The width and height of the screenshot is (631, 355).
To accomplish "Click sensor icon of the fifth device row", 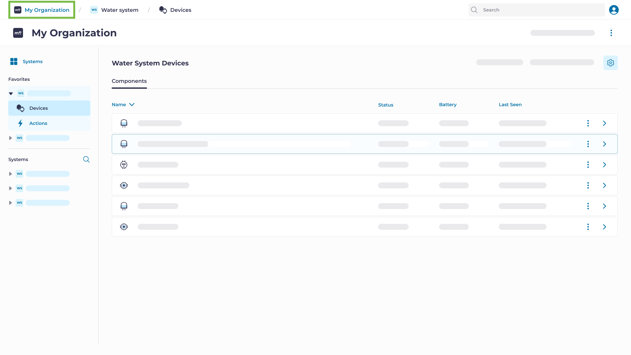I will click(x=124, y=206).
